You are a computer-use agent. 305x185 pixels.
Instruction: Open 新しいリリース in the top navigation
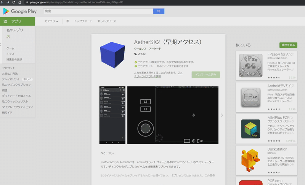pyautogui.click(x=107, y=21)
